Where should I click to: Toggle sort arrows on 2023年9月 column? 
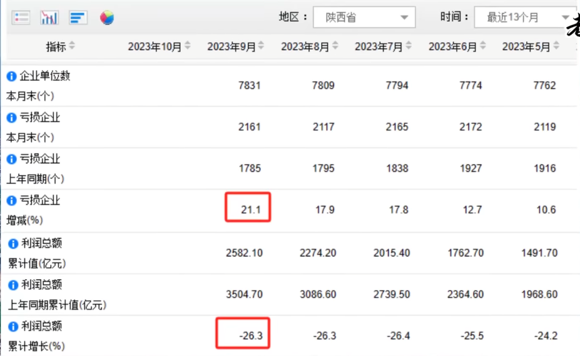point(261,47)
